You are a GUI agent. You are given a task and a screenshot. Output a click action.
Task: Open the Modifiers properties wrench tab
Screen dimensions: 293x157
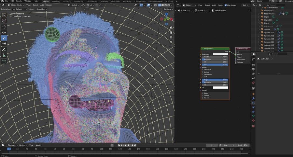click(x=253, y=98)
